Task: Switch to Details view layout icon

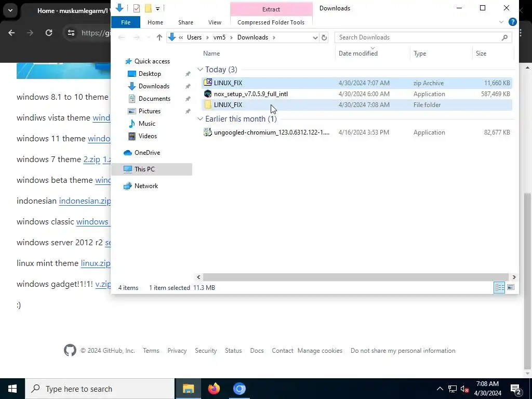Action: click(499, 288)
